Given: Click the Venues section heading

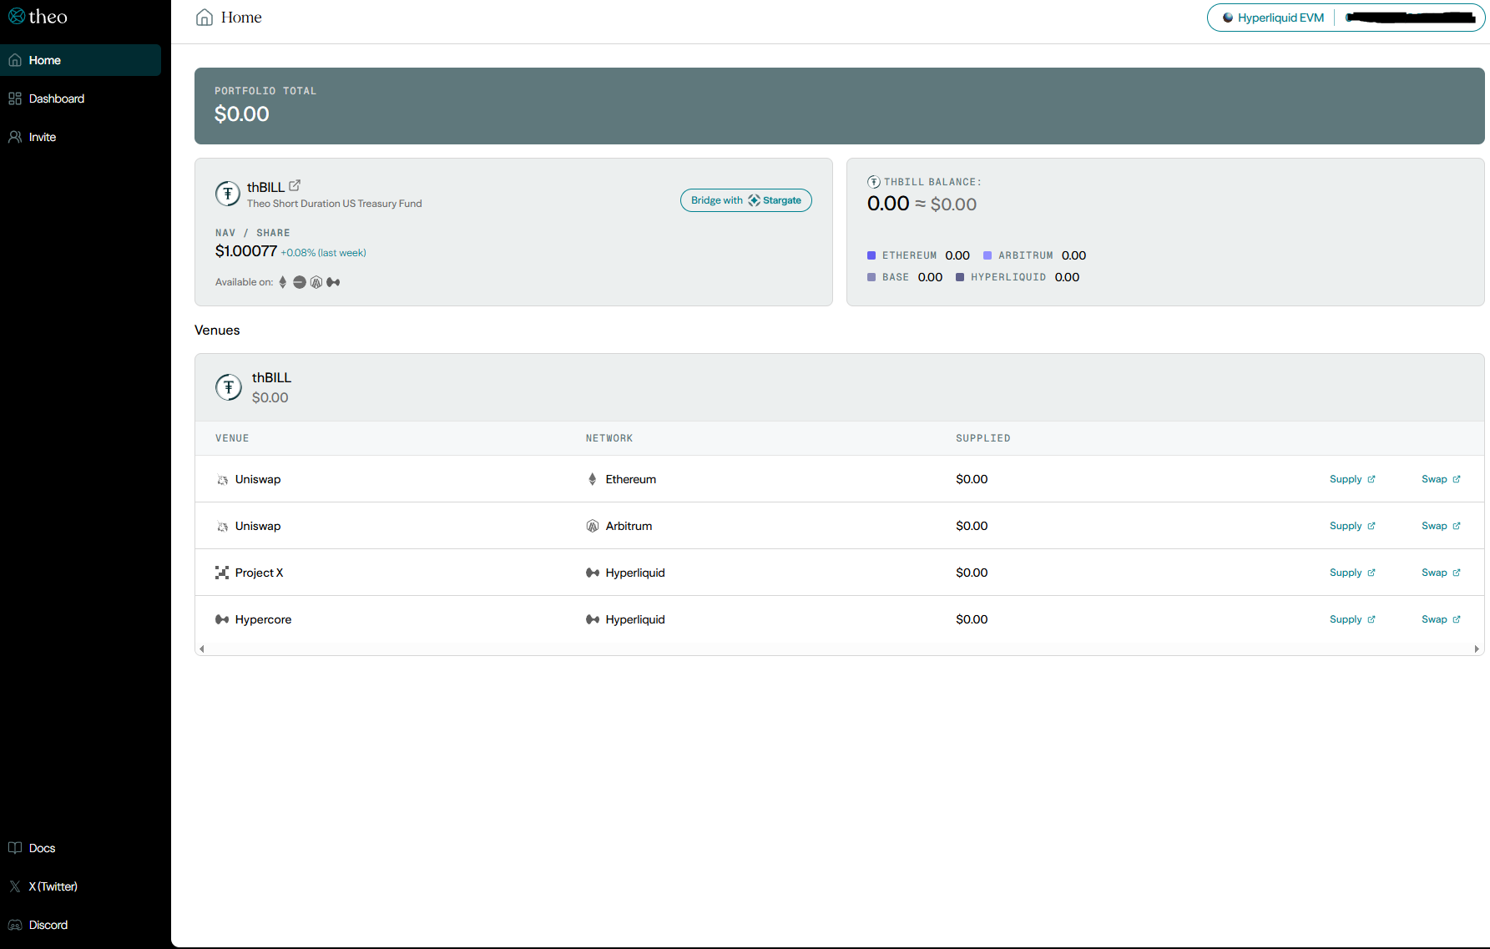Looking at the screenshot, I should click(217, 330).
